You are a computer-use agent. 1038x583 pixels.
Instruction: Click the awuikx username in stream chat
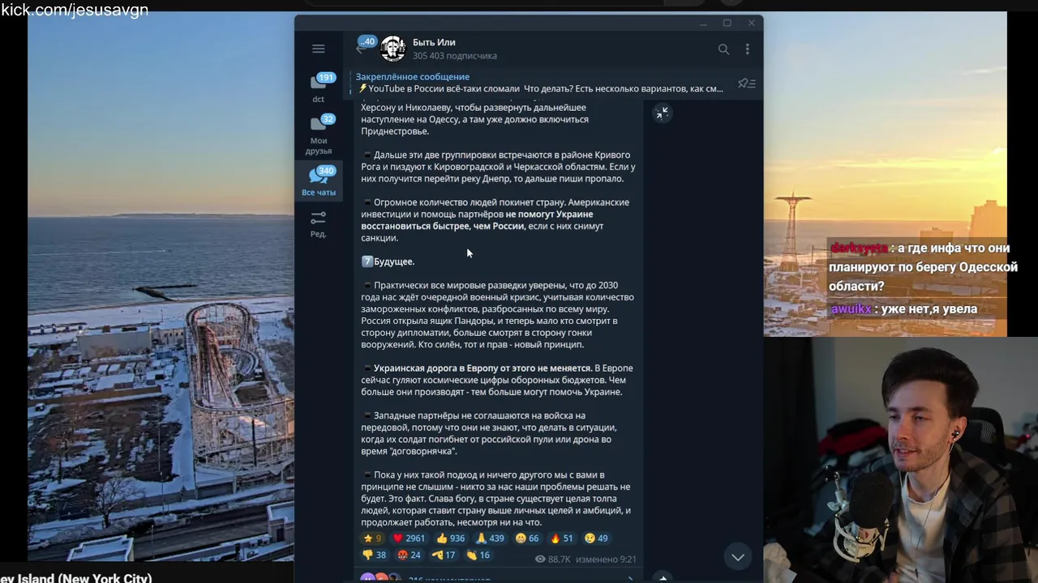click(851, 309)
